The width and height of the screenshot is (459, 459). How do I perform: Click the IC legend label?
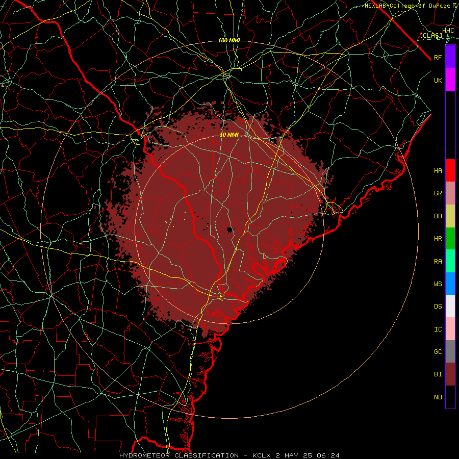[438, 329]
